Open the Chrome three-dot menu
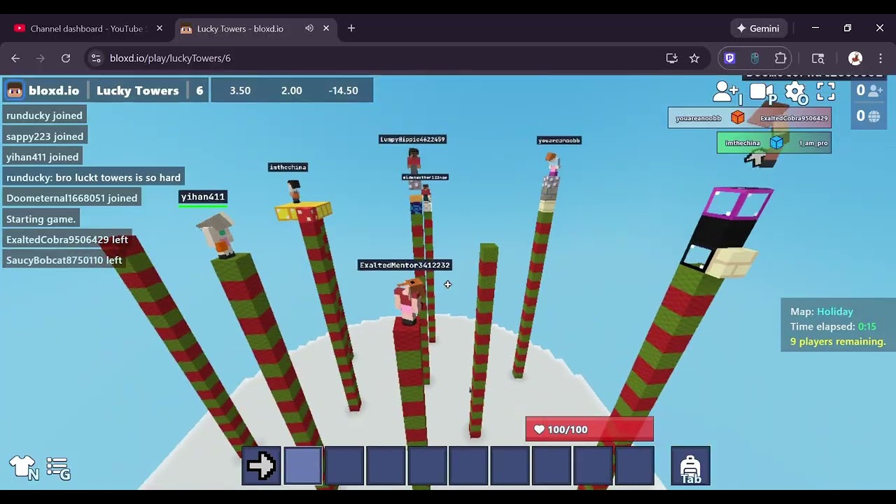 pos(881,58)
